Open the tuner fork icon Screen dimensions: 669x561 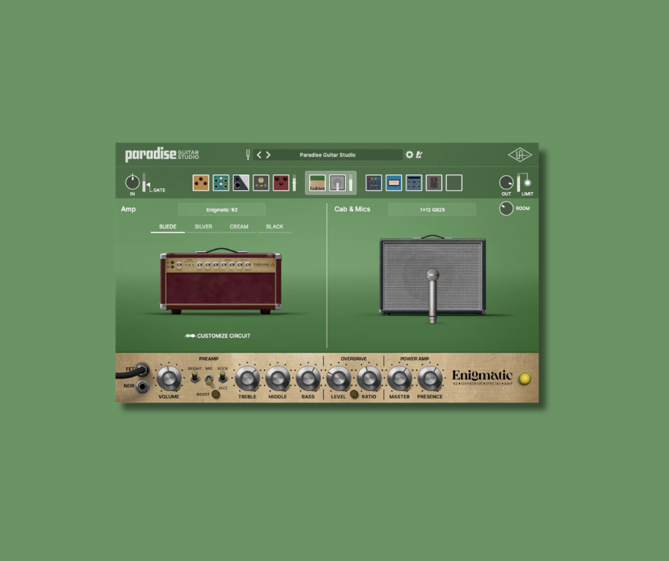pos(248,154)
